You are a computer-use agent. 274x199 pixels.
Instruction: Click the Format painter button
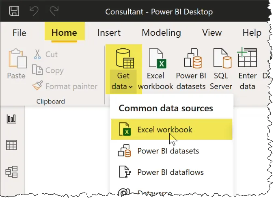pyautogui.click(x=65, y=86)
